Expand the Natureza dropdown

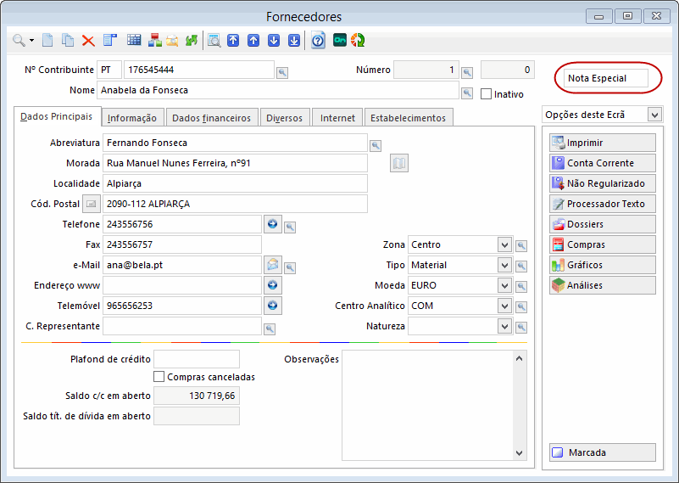504,326
